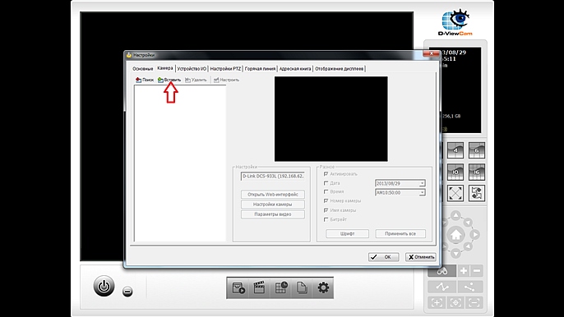Switch to the 16-camera layout
The width and height of the screenshot is (564, 317).
point(477,172)
